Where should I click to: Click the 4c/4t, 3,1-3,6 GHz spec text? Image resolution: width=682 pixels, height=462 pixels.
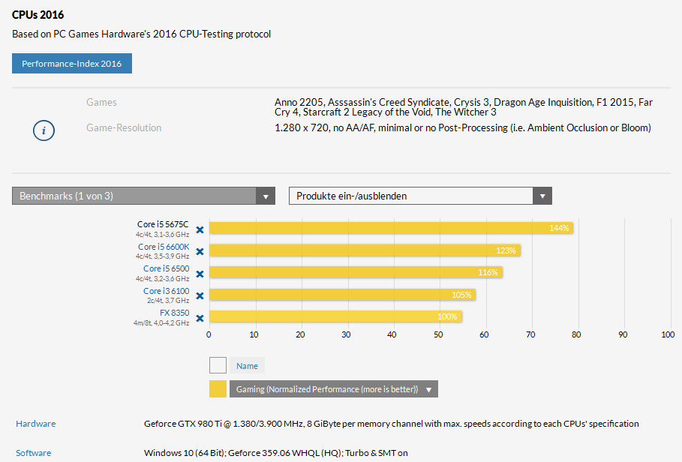click(x=162, y=234)
